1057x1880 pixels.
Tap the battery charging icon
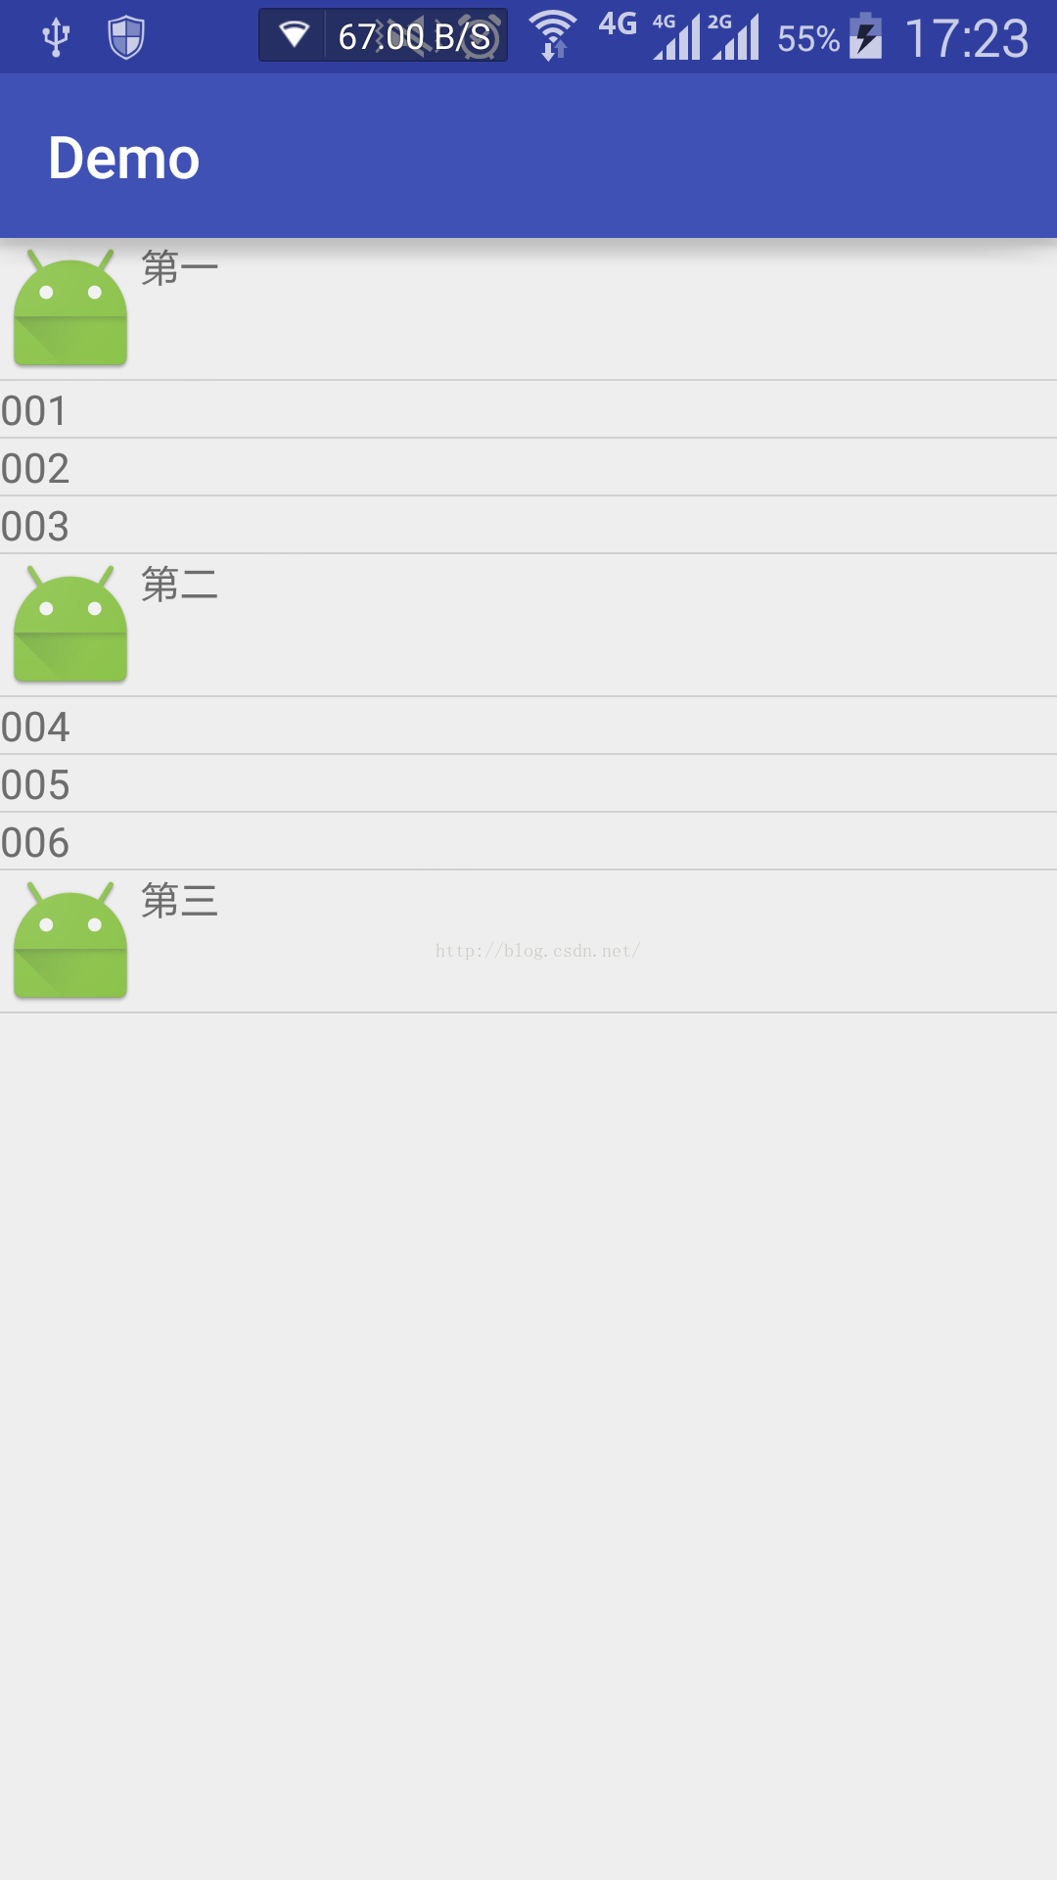(x=865, y=36)
